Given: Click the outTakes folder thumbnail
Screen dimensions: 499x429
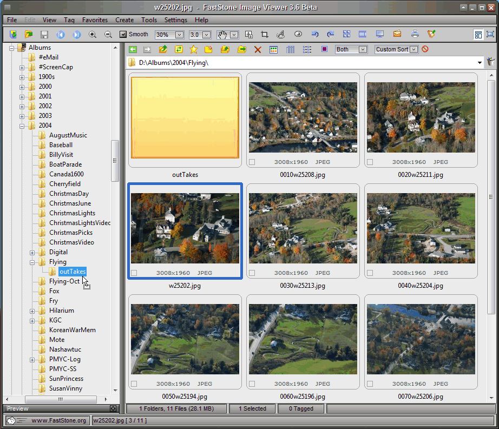Looking at the screenshot, I should (185, 118).
